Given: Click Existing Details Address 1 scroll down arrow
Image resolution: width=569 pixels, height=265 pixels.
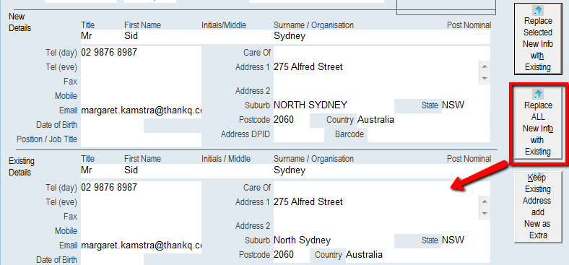Looking at the screenshot, I should pyautogui.click(x=485, y=214).
